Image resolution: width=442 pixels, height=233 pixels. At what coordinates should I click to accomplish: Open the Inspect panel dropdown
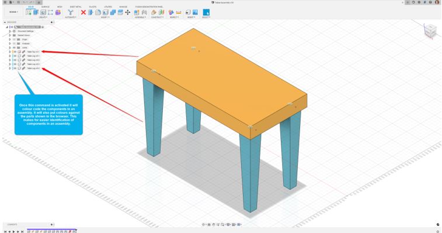click(x=174, y=17)
